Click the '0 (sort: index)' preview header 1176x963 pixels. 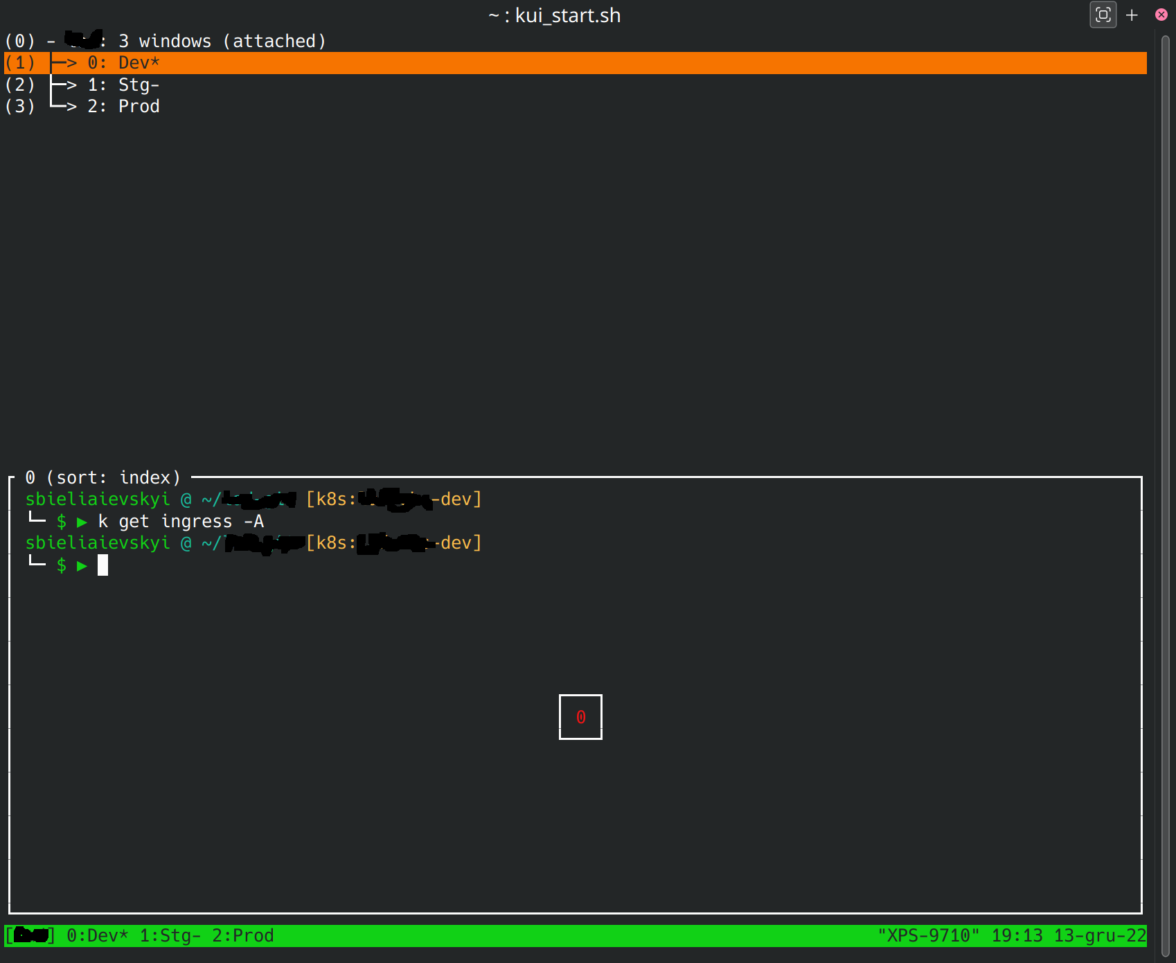tap(103, 477)
